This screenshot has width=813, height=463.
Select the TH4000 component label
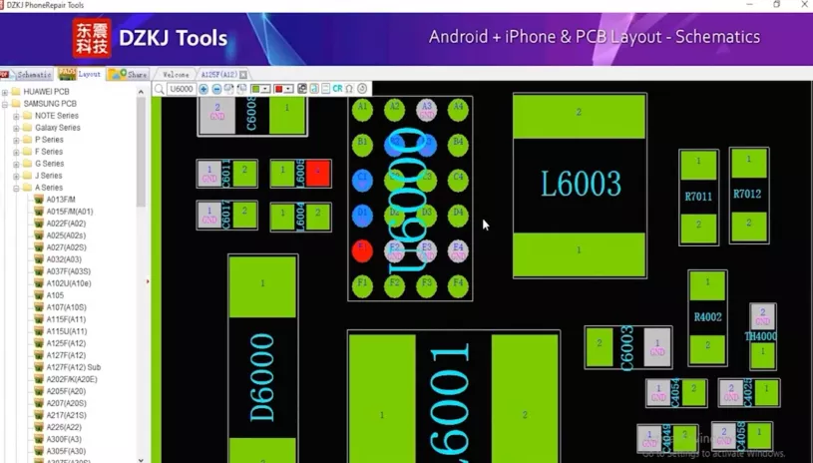[x=761, y=336]
